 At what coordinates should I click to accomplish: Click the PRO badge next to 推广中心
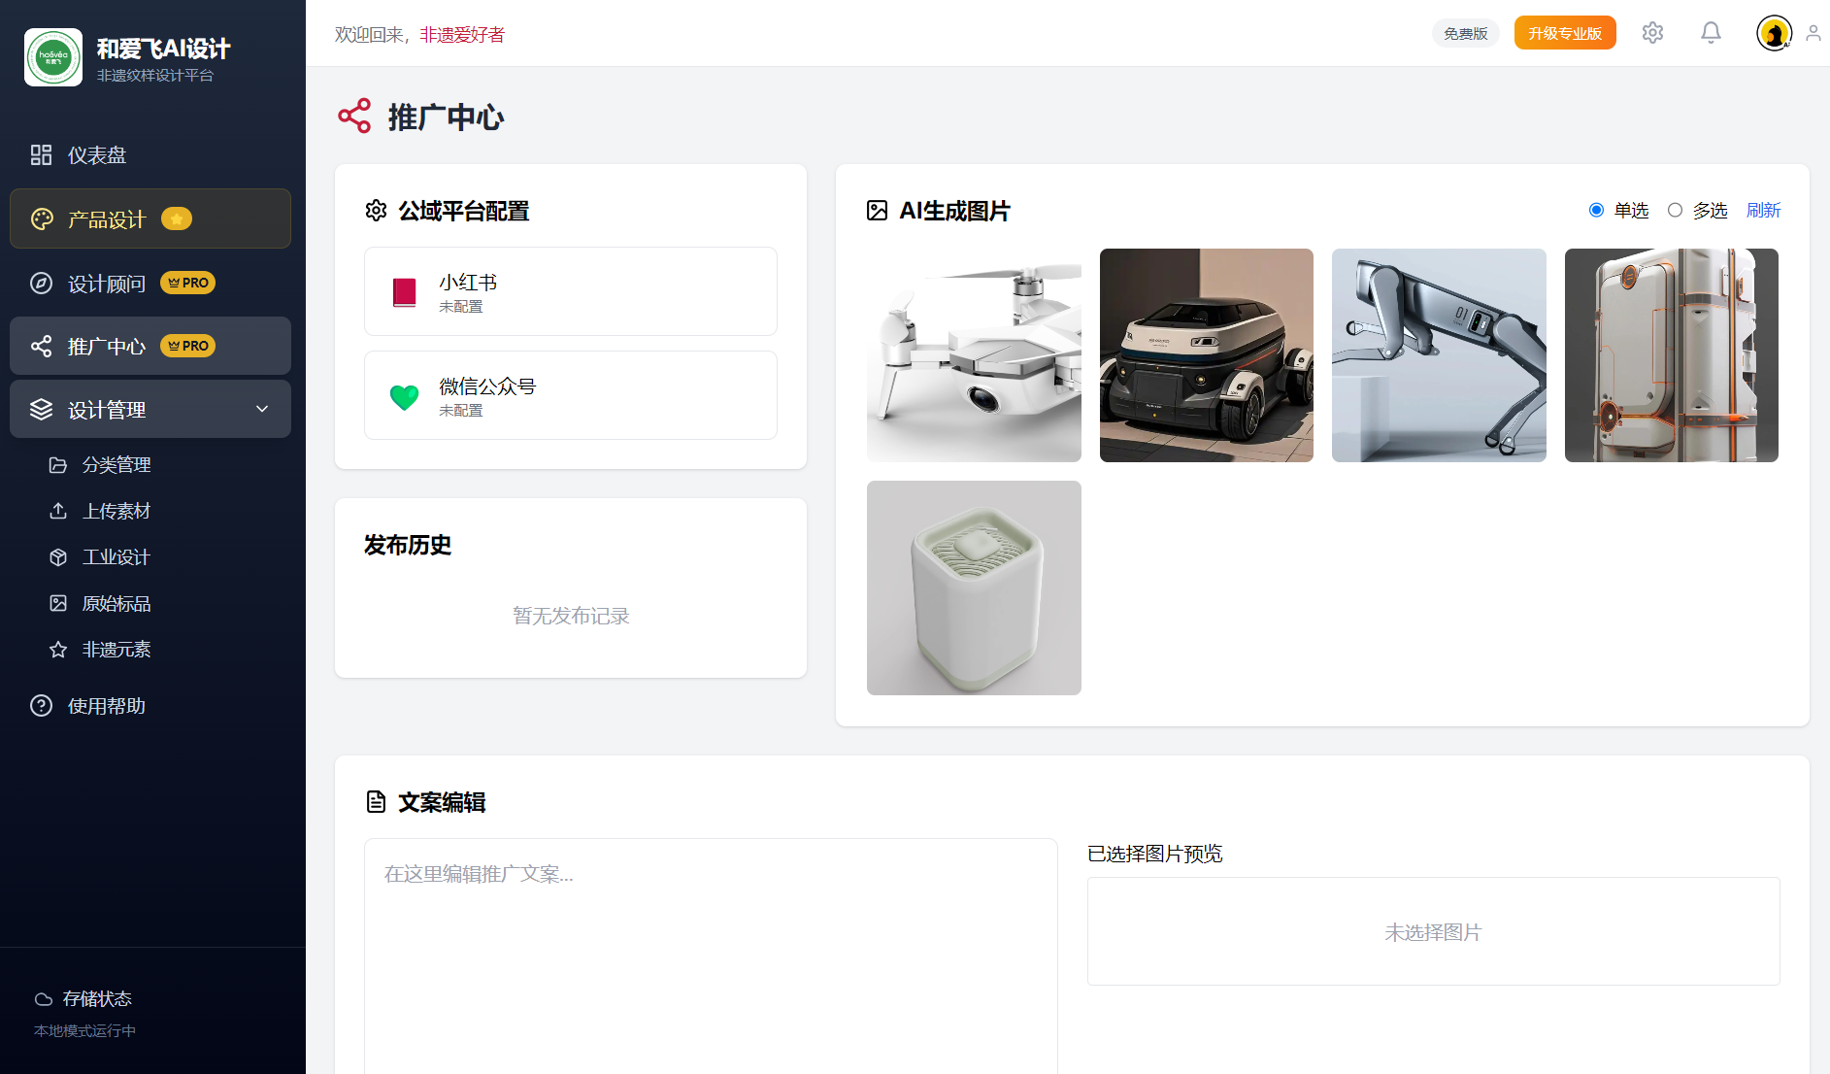pos(188,346)
